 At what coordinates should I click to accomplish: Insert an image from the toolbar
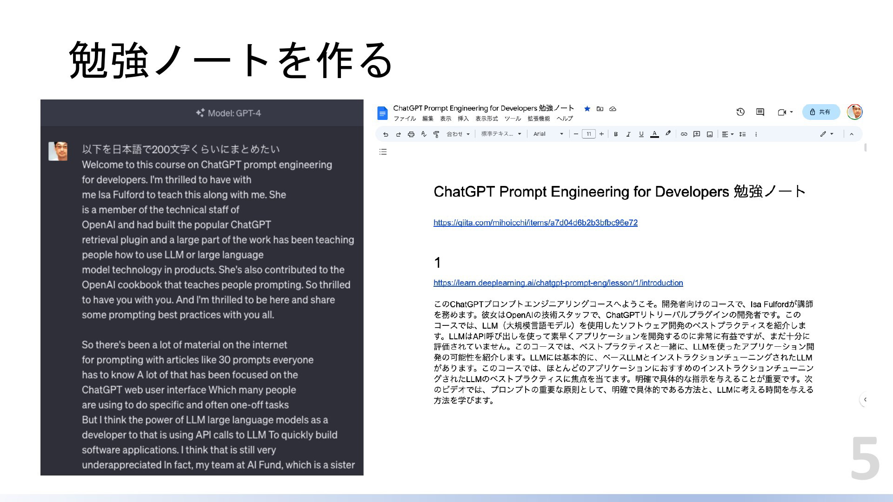tap(710, 134)
